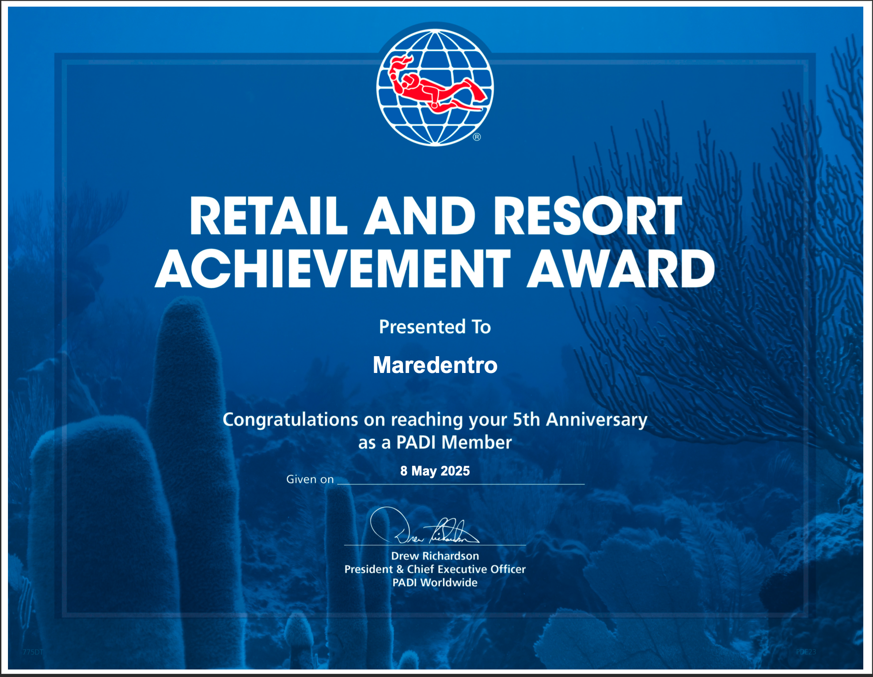Click the 'PADI Worldwide' text

pos(435,582)
